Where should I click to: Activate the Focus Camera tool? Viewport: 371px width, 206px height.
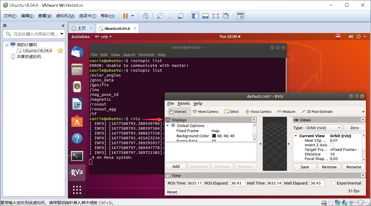(x=258, y=111)
